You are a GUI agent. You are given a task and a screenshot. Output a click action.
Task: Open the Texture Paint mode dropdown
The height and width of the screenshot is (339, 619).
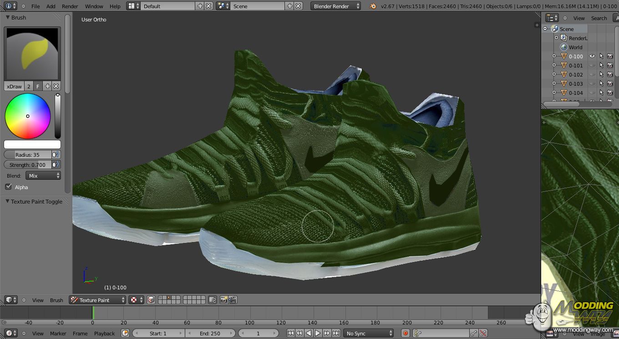pyautogui.click(x=97, y=300)
